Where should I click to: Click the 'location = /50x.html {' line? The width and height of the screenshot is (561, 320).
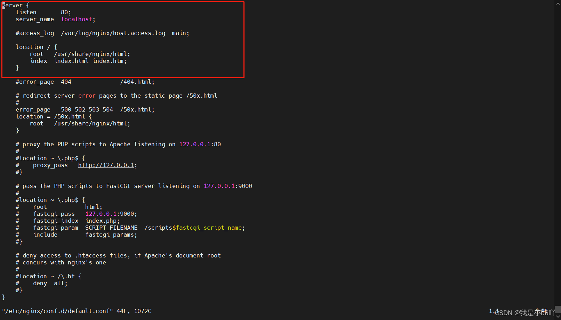(x=54, y=117)
